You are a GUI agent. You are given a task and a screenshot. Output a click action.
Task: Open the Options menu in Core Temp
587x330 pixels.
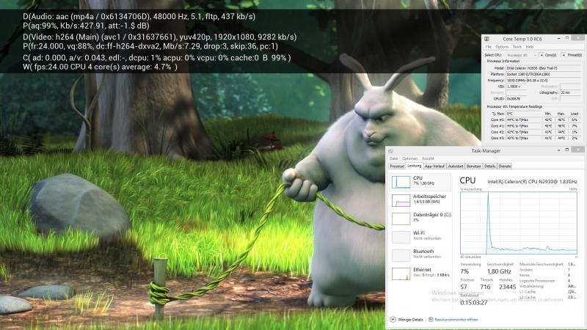502,47
